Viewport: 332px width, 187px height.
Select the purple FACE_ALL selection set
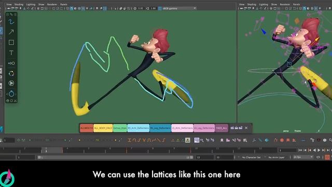[222, 128]
